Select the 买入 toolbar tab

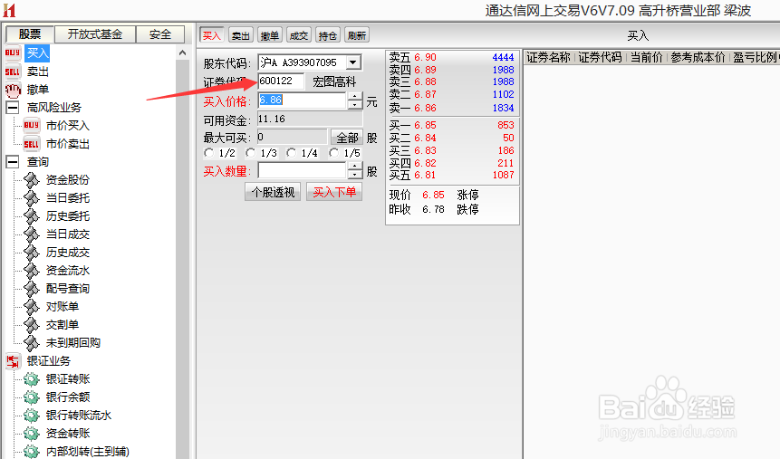click(x=211, y=35)
